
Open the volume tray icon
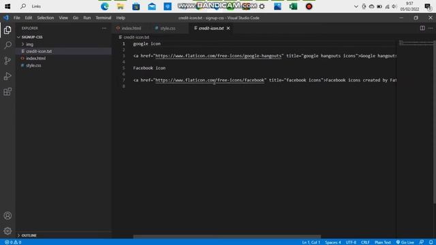coord(394,6)
